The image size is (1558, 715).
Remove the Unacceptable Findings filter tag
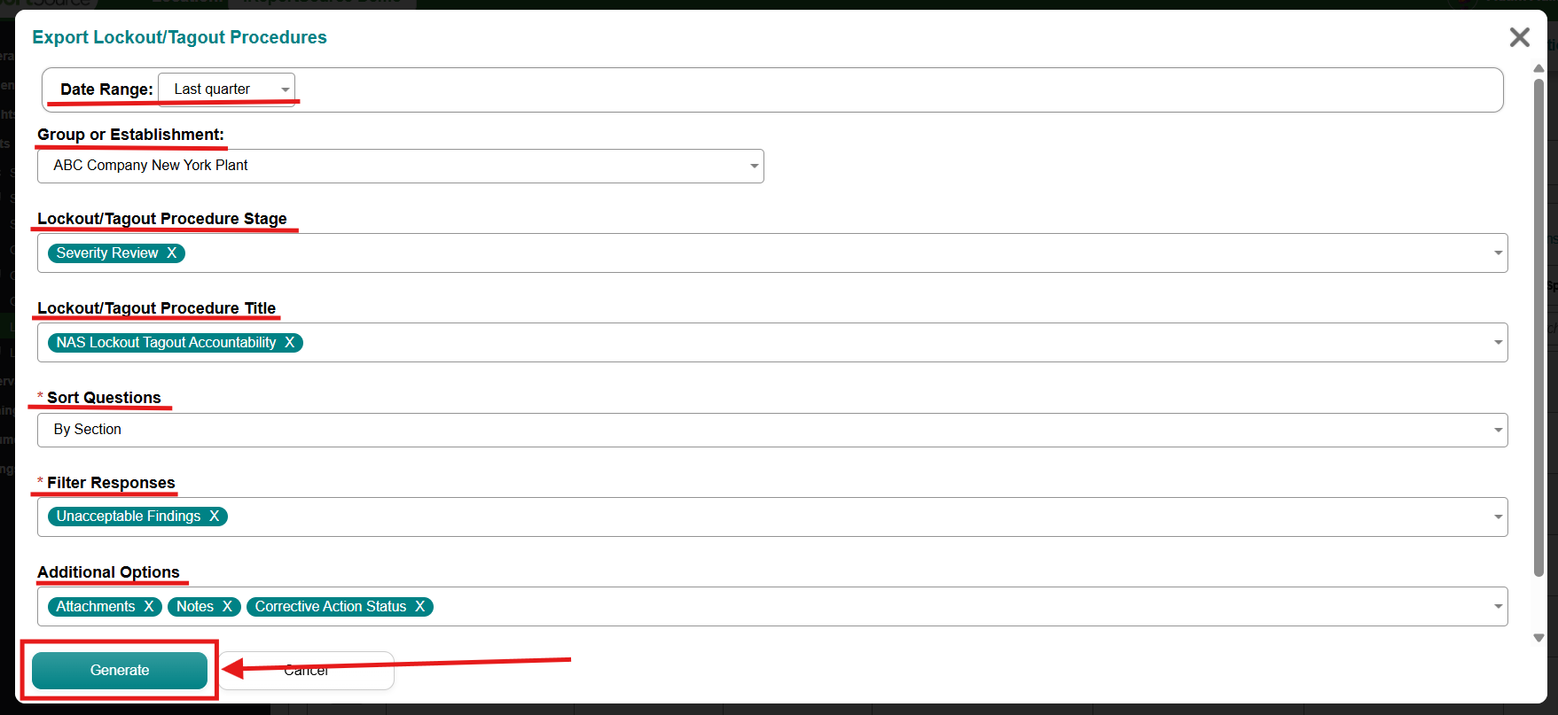click(x=215, y=517)
